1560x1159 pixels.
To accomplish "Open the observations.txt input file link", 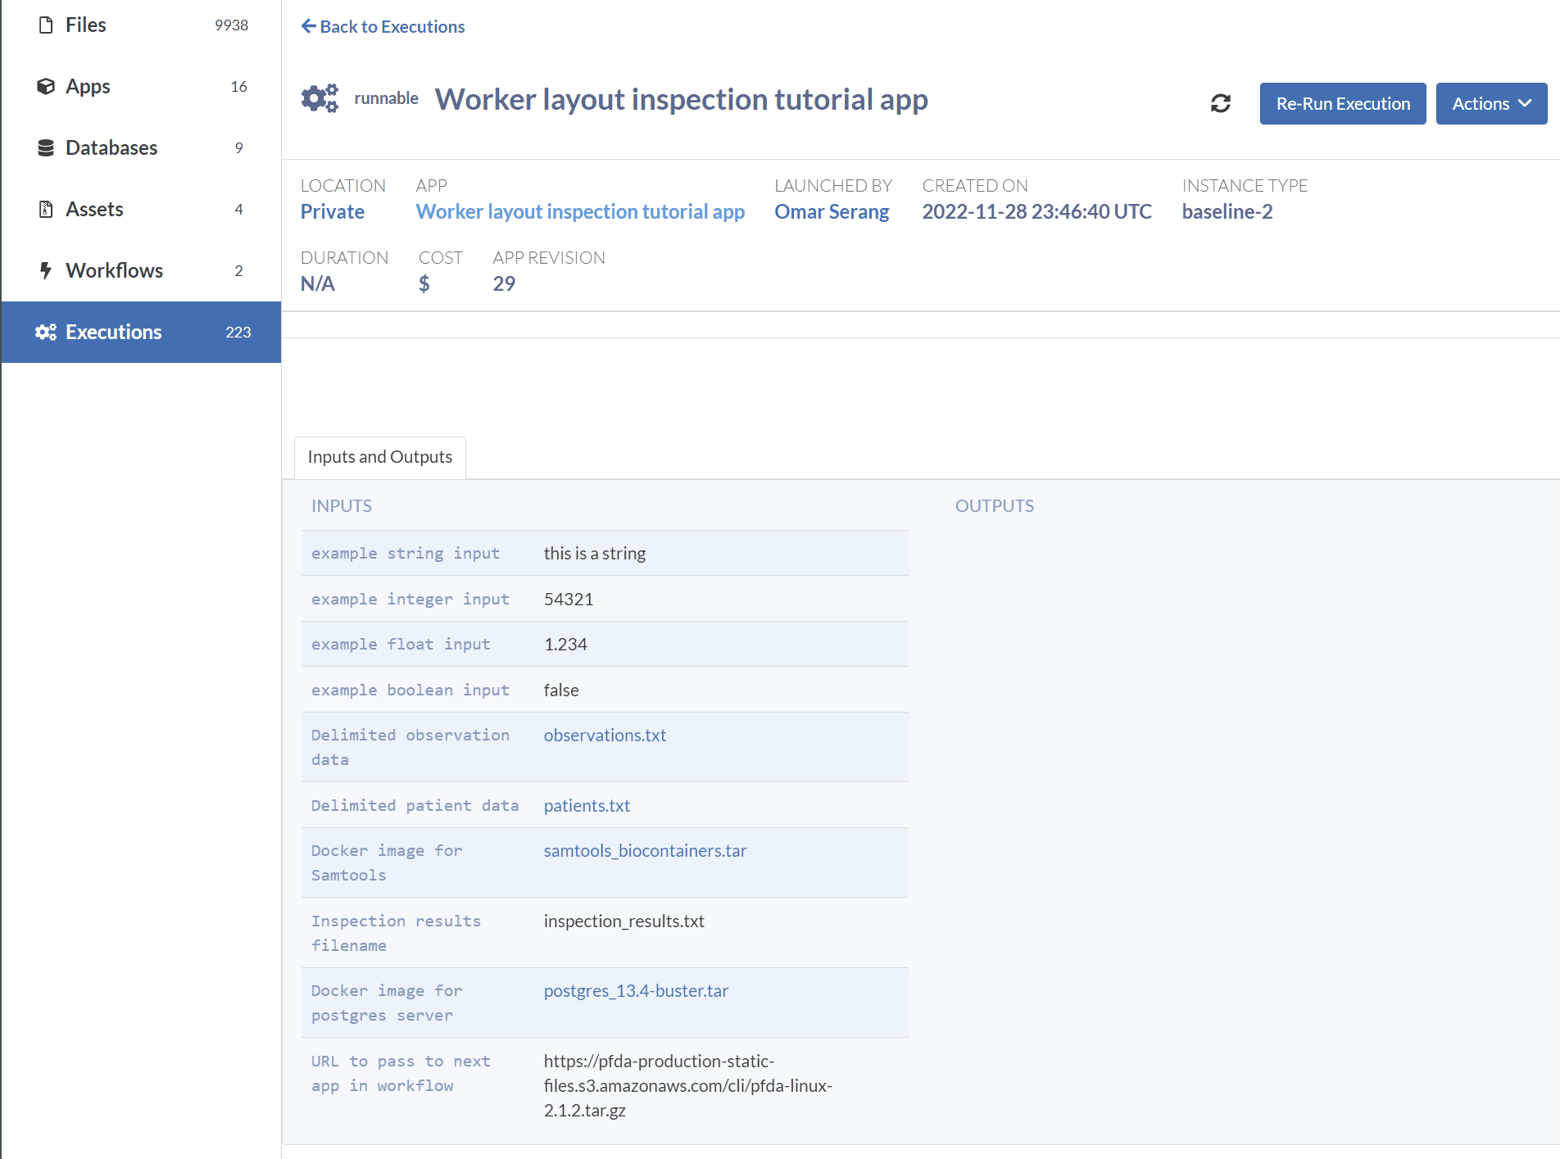I will pyautogui.click(x=605, y=736).
